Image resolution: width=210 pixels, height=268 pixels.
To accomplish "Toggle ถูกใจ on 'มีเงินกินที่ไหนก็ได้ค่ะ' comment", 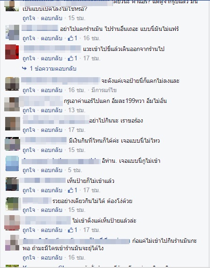I will tap(29, 150).
